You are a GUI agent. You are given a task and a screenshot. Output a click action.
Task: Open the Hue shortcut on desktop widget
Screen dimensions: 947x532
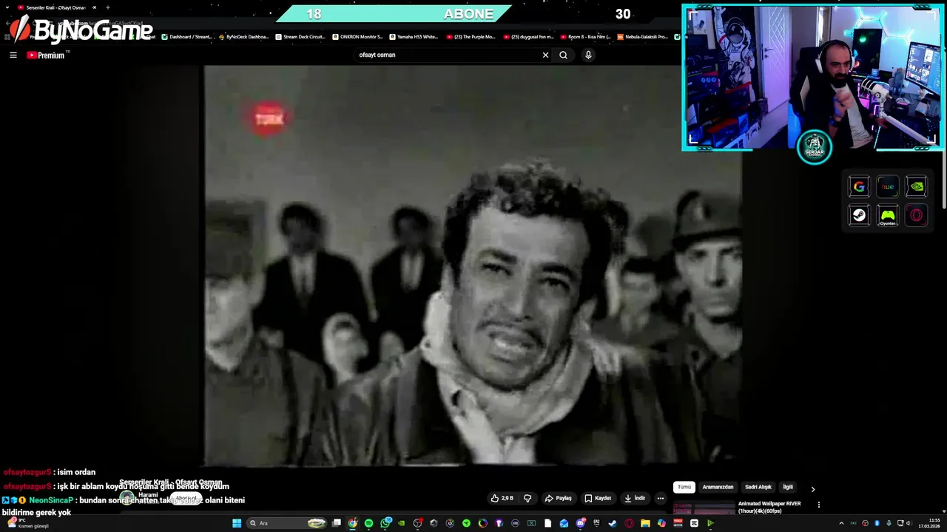click(x=887, y=187)
